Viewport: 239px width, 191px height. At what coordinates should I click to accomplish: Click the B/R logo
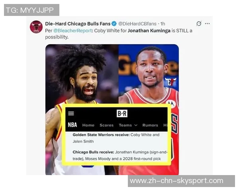coord(122,113)
